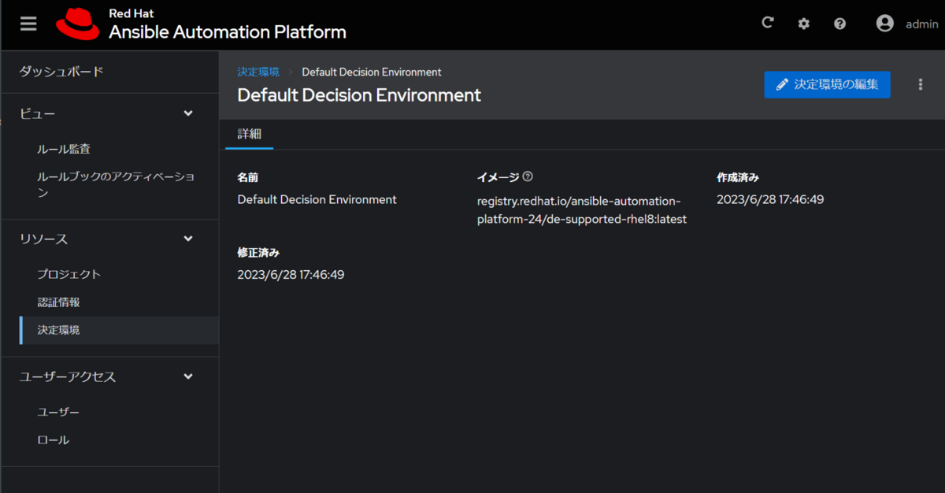Open the kebab menu next to 決定環境の編集
The image size is (945, 493).
[x=920, y=83]
